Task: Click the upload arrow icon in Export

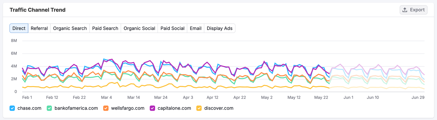Action: click(405, 10)
